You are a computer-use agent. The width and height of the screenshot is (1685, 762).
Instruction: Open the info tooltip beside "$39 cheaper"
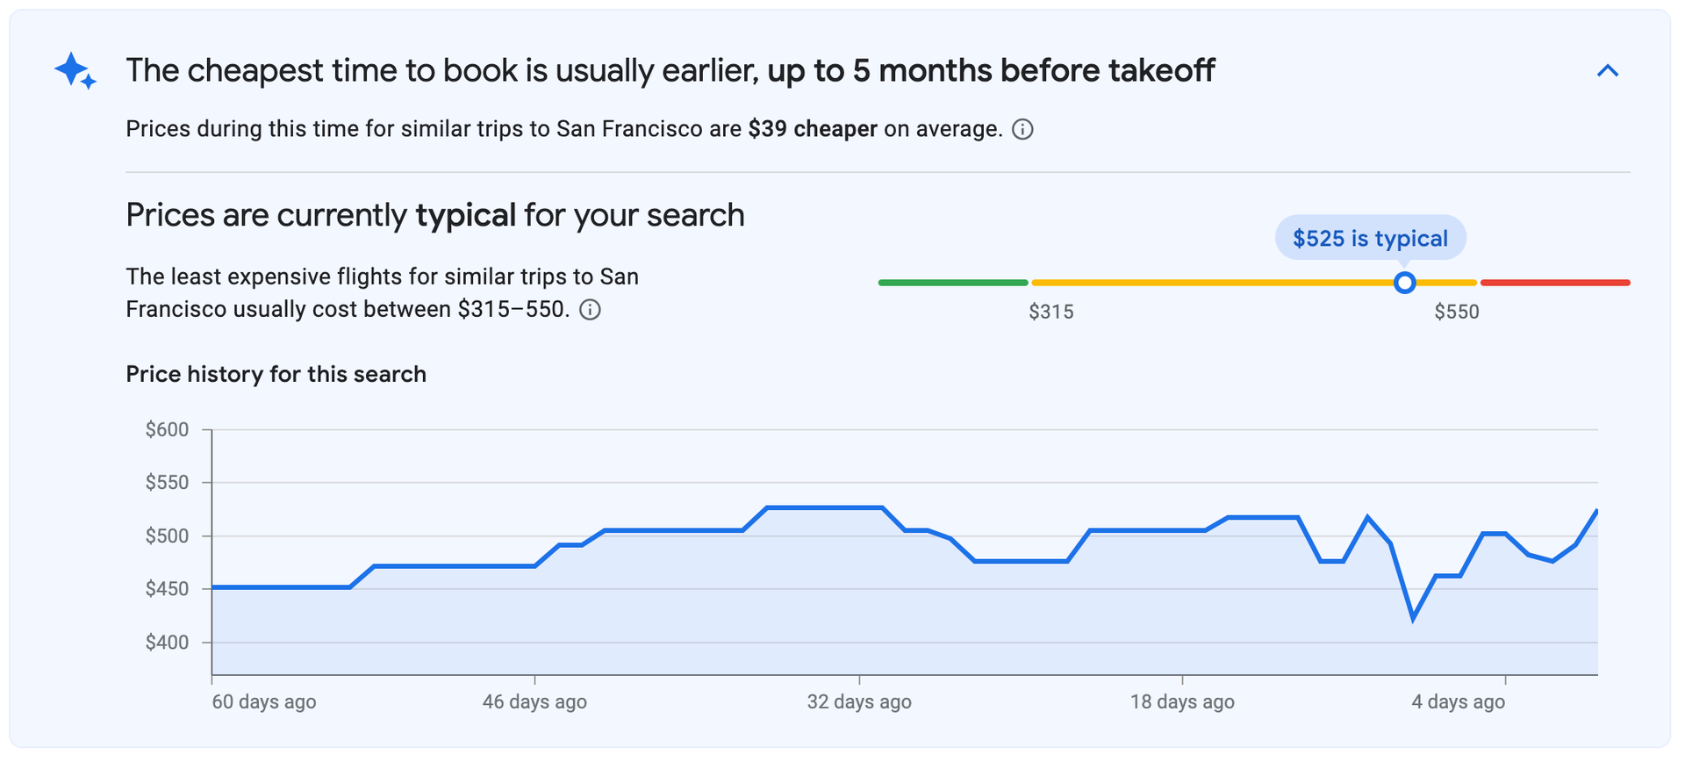(1022, 129)
